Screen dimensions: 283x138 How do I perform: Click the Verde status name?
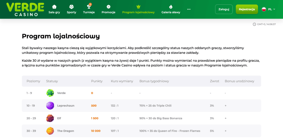(61, 93)
